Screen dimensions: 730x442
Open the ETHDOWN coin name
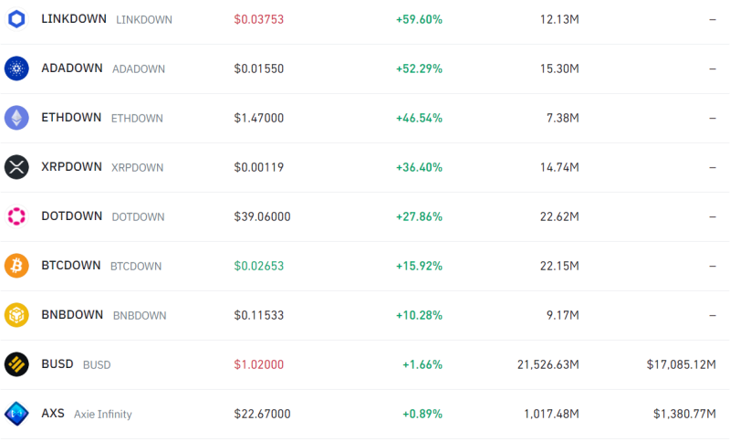[x=71, y=118]
